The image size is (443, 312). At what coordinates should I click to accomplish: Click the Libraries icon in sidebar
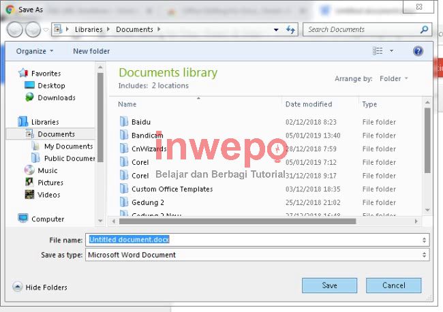point(23,122)
